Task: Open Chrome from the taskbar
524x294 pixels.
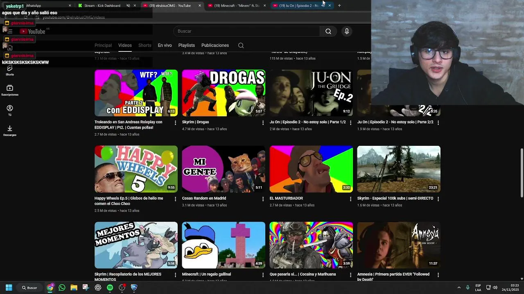Action: (x=50, y=287)
